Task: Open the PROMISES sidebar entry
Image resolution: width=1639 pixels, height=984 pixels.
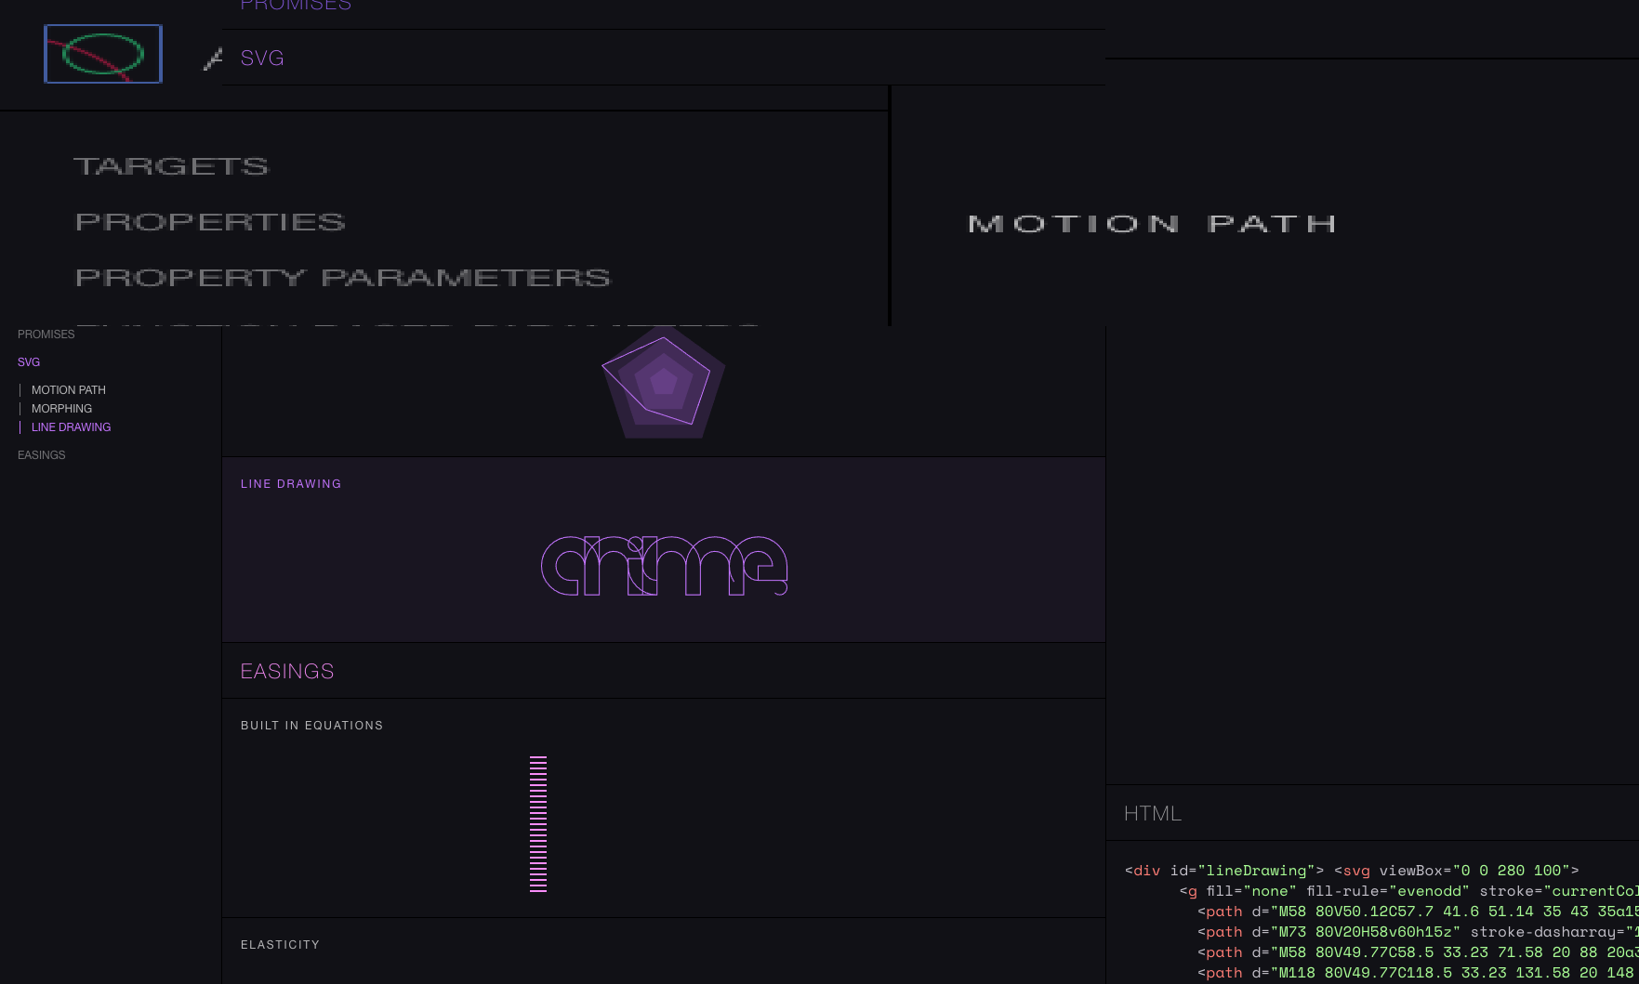Action: pyautogui.click(x=46, y=334)
